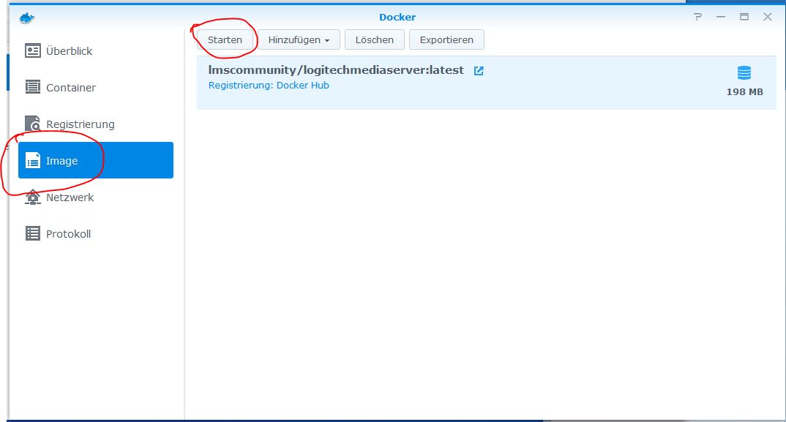The width and height of the screenshot is (786, 422).
Task: Click the Exportieren button
Action: [446, 39]
